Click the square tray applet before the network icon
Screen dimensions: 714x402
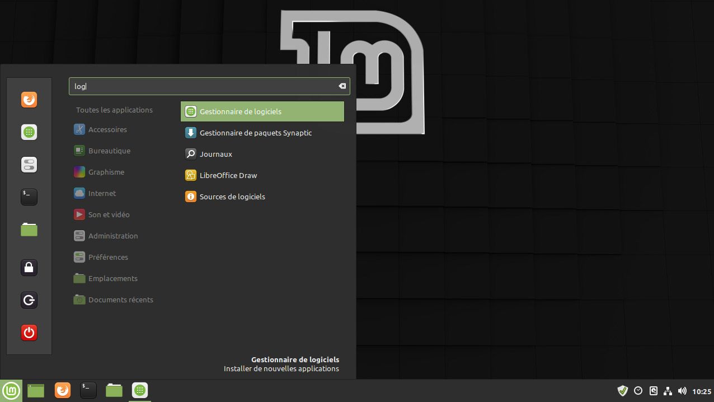tap(653, 391)
